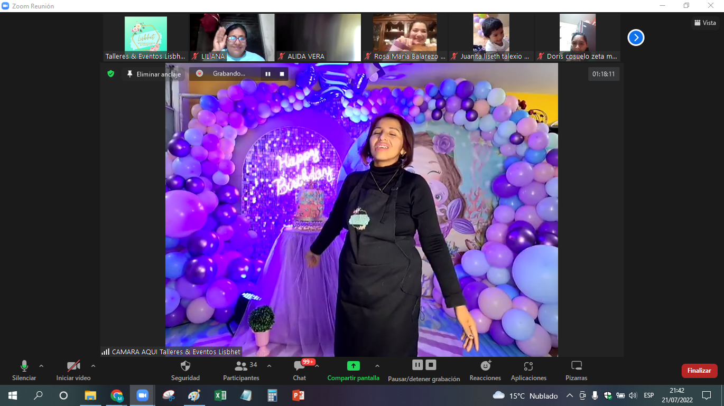Pause recording in the bottom toolbar
The height and width of the screenshot is (406, 724).
417,365
